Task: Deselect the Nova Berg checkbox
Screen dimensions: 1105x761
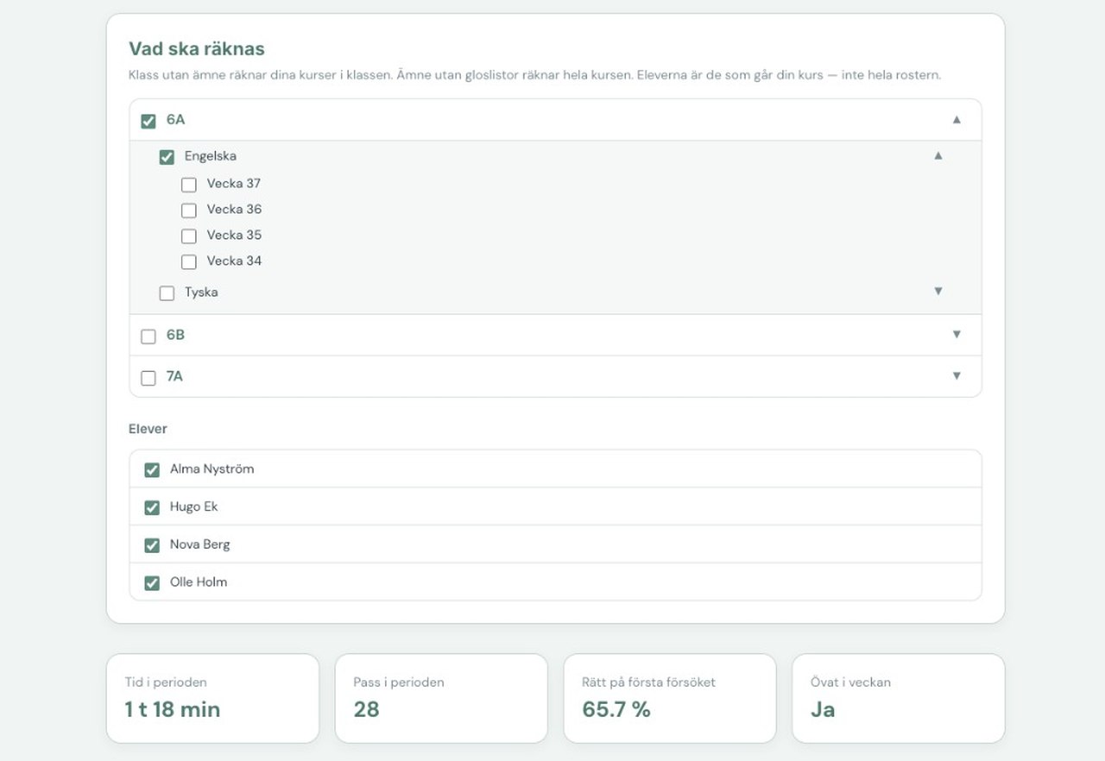Action: (x=152, y=545)
